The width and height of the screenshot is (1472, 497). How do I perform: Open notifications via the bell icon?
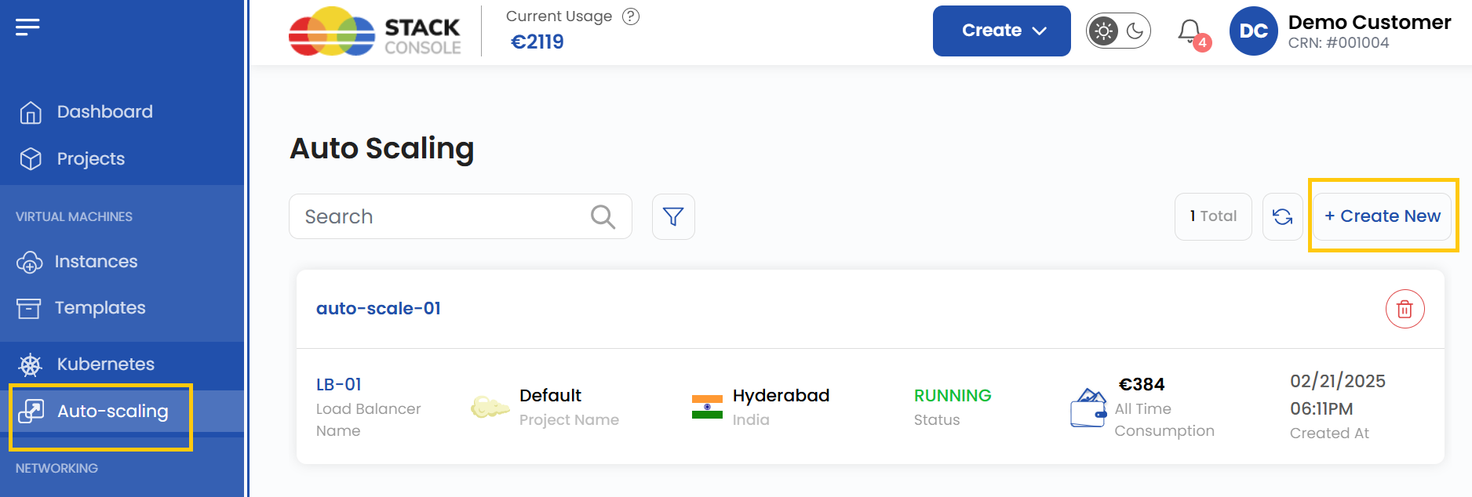[1190, 31]
